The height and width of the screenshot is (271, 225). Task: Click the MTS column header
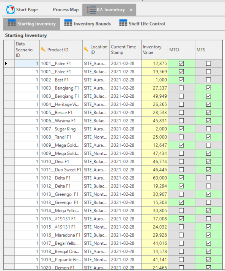point(209,50)
